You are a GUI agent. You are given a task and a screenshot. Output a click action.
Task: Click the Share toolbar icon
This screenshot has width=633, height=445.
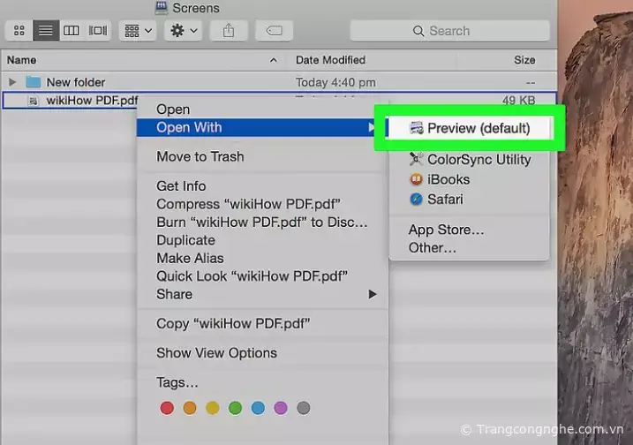(229, 30)
